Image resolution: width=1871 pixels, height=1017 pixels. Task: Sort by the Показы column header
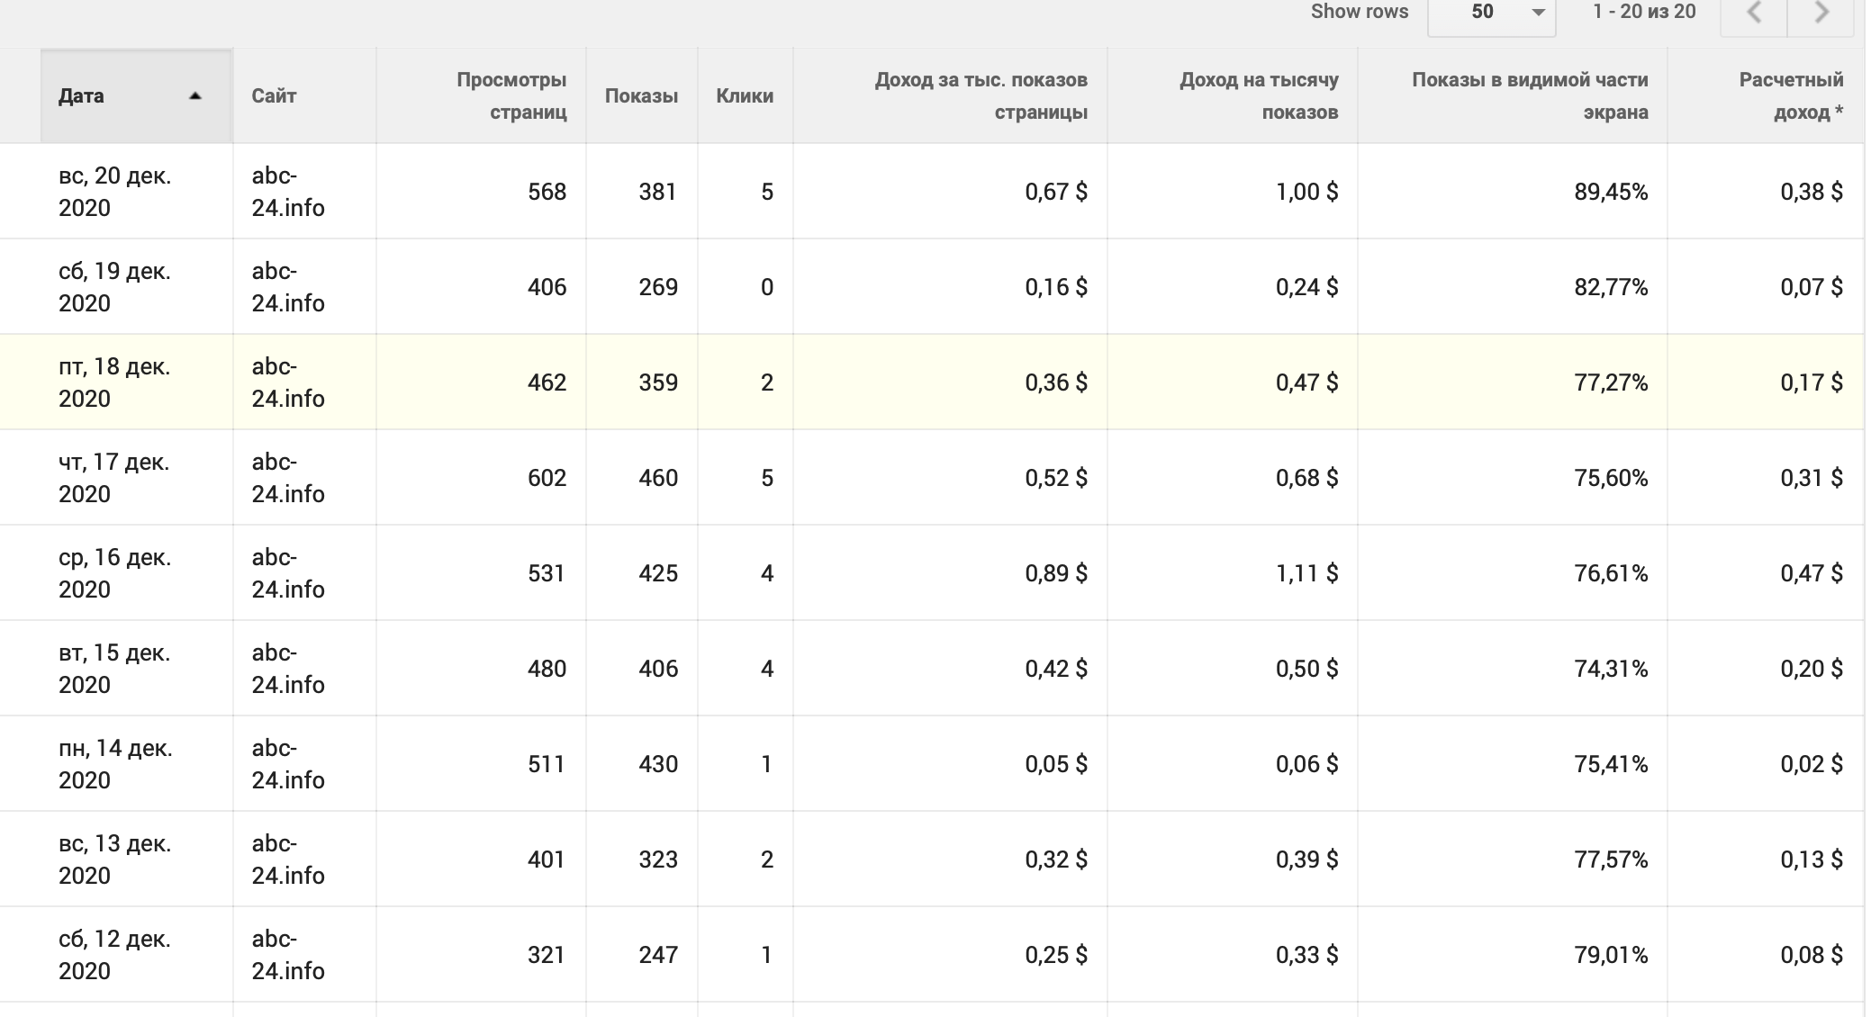click(x=641, y=95)
